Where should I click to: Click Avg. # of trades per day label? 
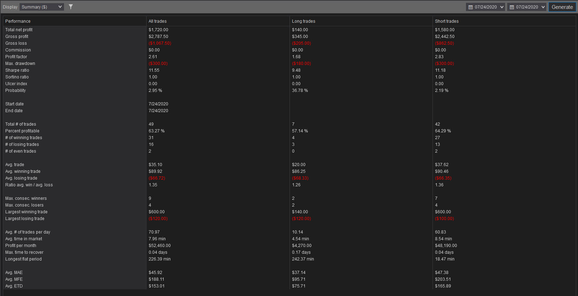tap(28, 232)
